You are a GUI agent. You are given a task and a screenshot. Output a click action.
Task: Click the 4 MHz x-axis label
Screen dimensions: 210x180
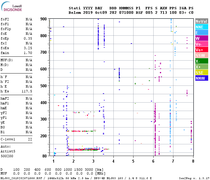pos(113,161)
